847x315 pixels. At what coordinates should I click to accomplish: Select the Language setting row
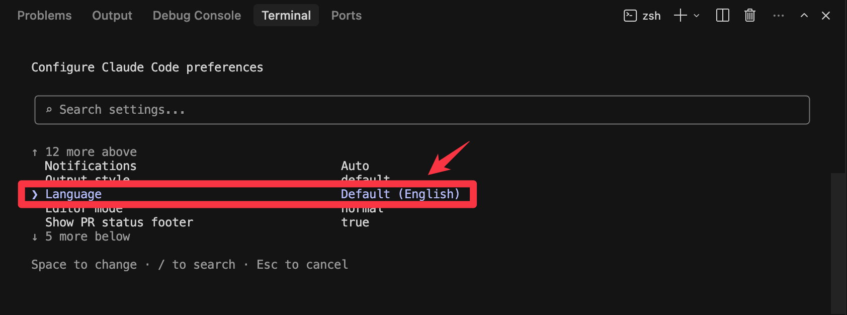pyautogui.click(x=73, y=194)
